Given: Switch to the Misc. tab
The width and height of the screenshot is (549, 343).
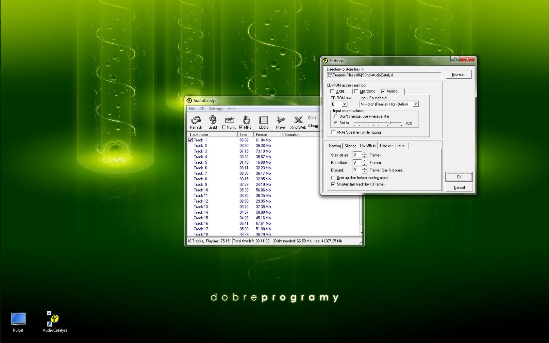Looking at the screenshot, I should (x=401, y=146).
